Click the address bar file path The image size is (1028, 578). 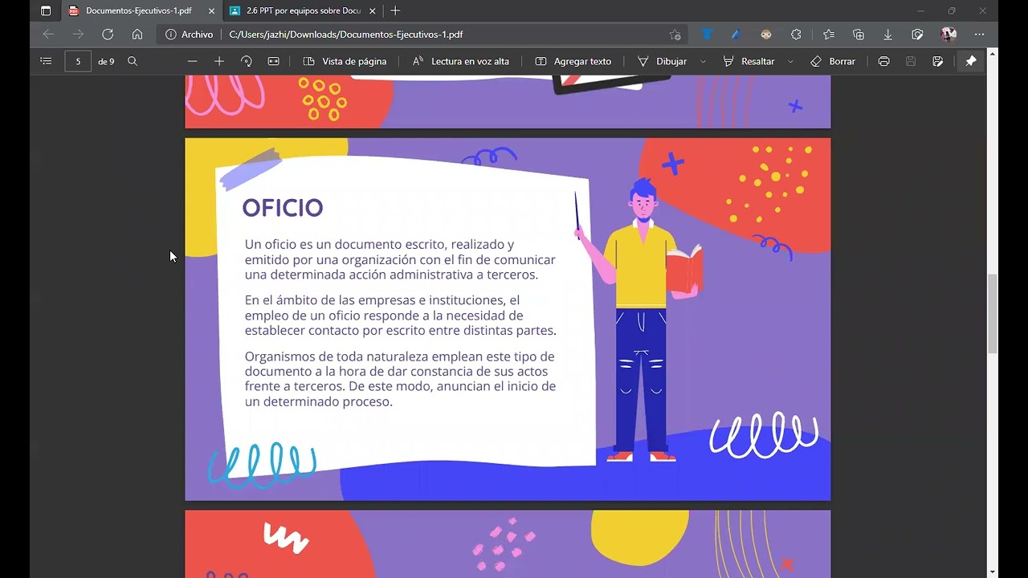(x=345, y=35)
